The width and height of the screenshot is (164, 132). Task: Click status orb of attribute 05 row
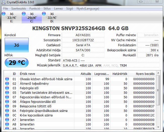pos(7,93)
